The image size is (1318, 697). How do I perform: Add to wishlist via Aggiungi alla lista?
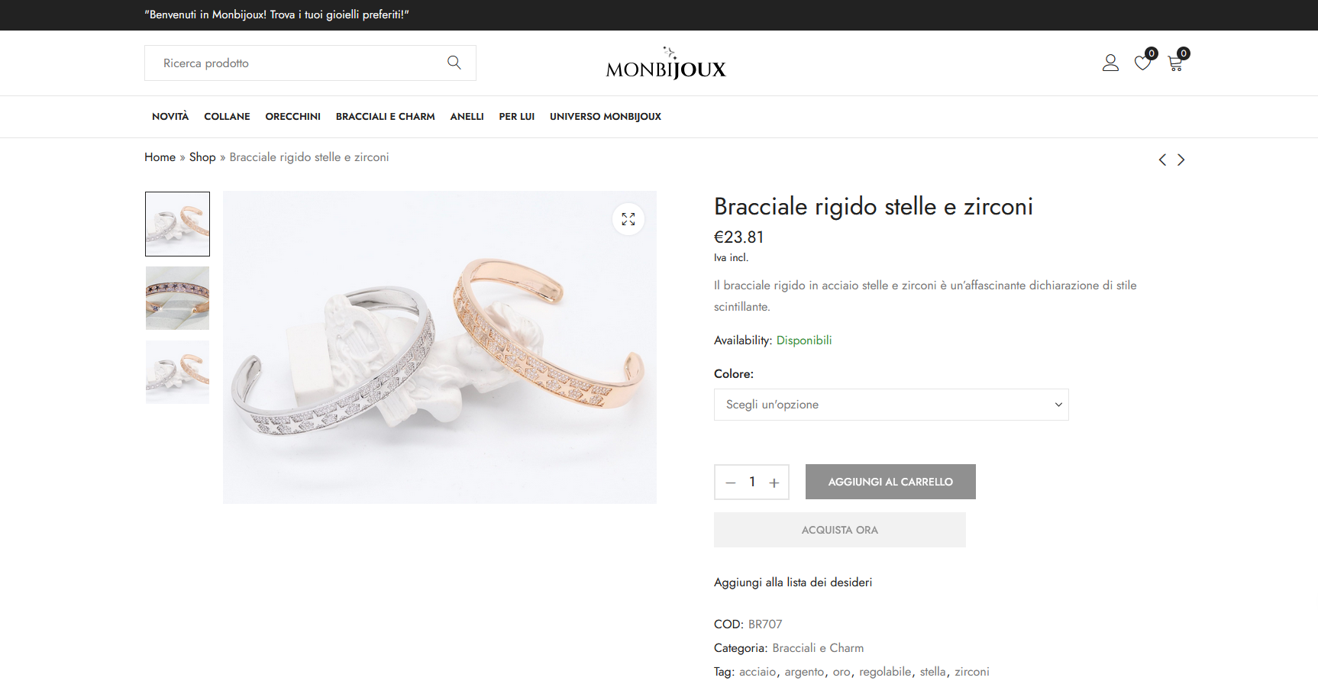coord(793,582)
